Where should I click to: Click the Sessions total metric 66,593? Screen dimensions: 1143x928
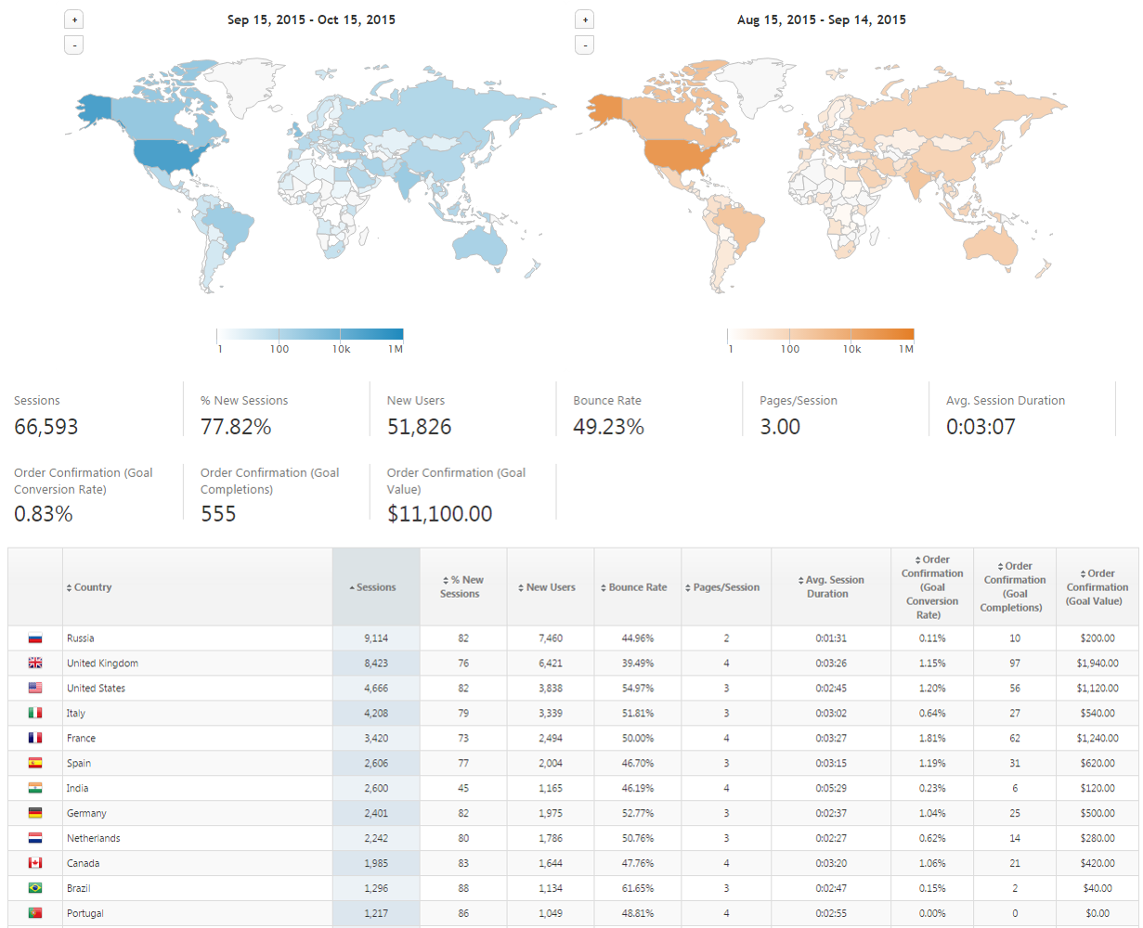(46, 427)
